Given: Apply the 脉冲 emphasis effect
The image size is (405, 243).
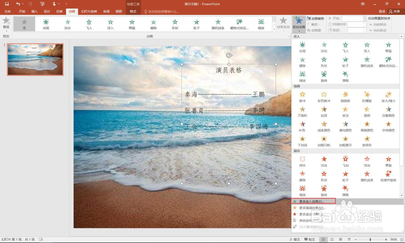Looking at the screenshot, I should pyautogui.click(x=302, y=97).
